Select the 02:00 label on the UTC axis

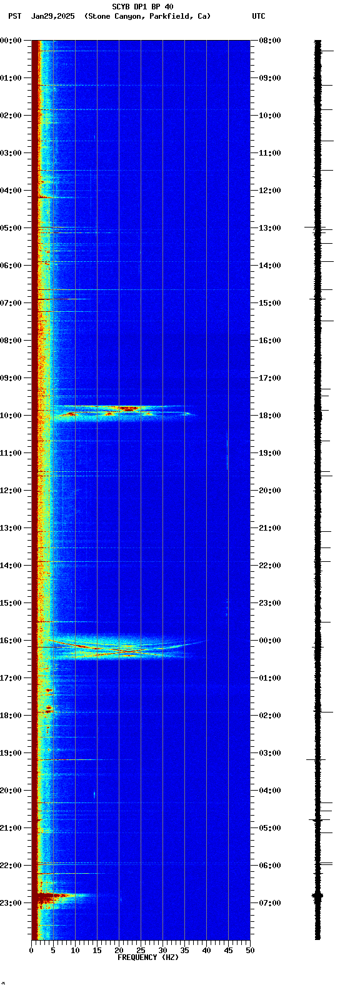click(269, 716)
